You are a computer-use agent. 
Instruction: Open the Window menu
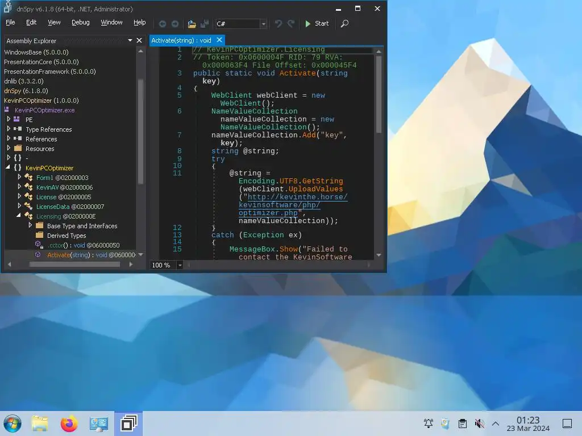pos(111,22)
